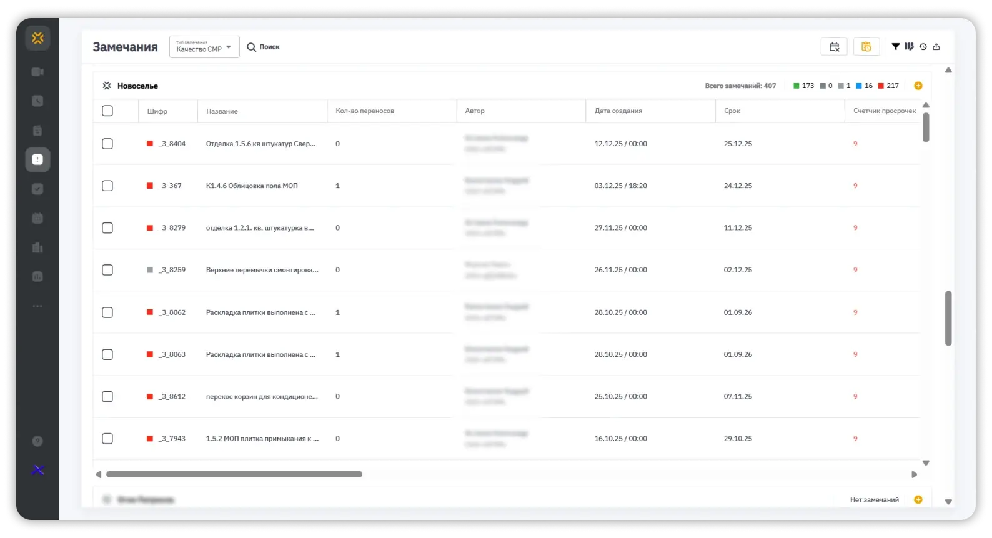Open remark К1.4.6 Облицовка пола МОП
Viewport: 992px width, 538px height.
click(252, 186)
